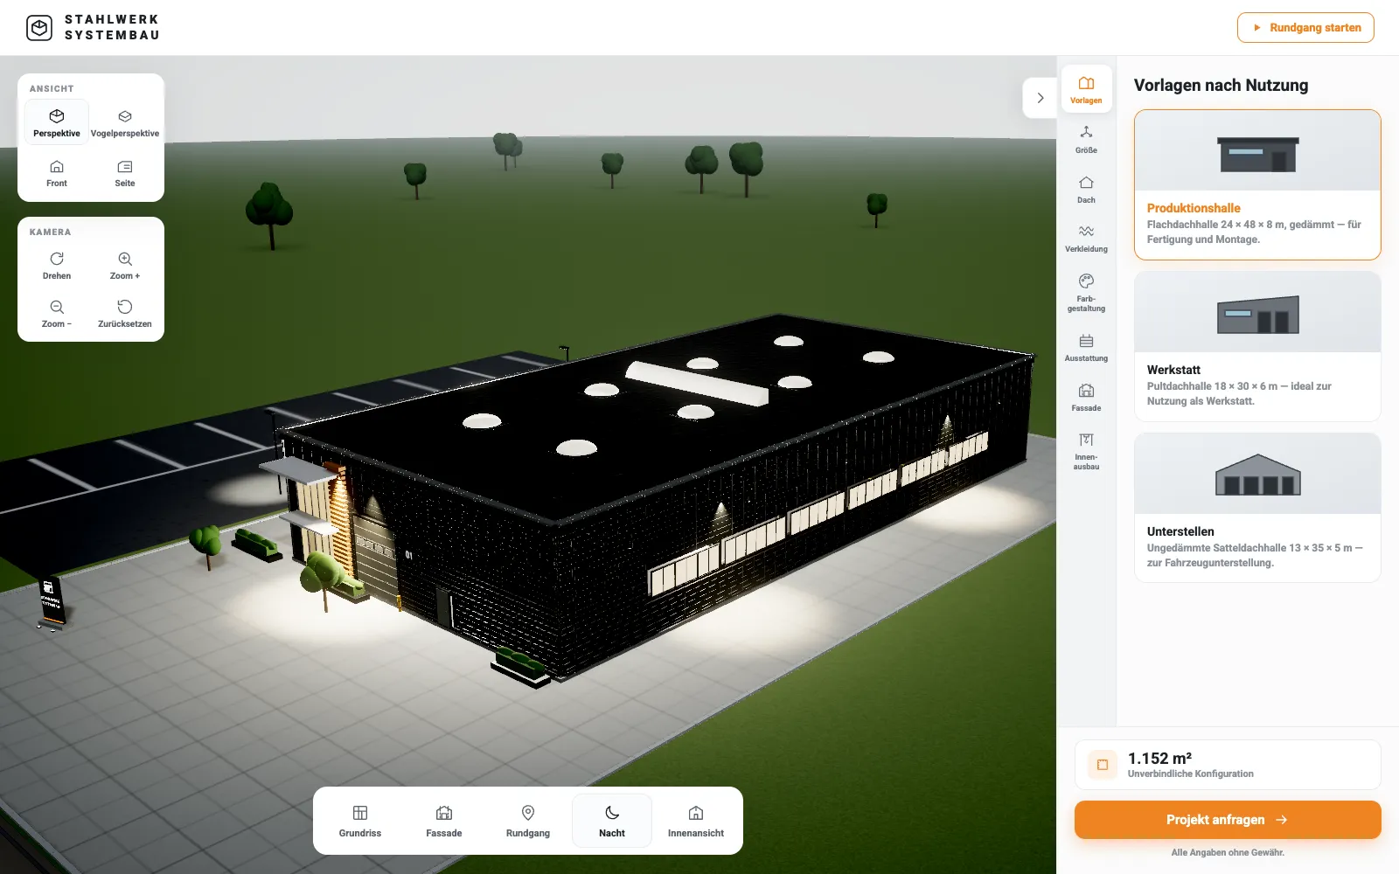
Task: Open the Farbgestaltung sidebar section
Action: (x=1086, y=293)
